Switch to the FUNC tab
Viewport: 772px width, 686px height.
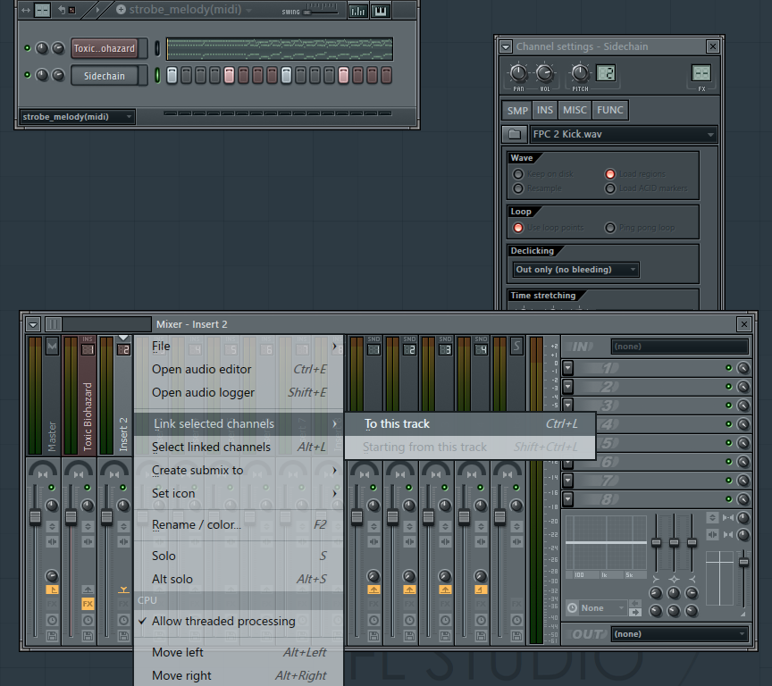[x=610, y=110]
